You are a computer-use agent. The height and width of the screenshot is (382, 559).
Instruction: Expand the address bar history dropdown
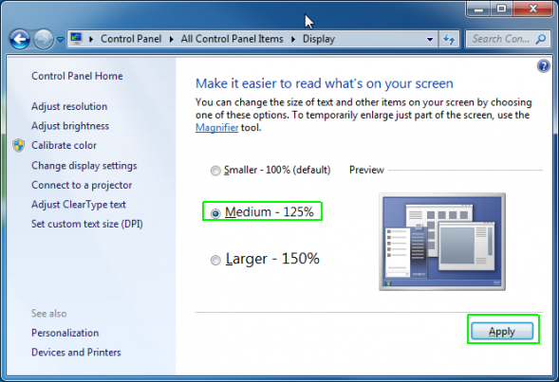[430, 39]
